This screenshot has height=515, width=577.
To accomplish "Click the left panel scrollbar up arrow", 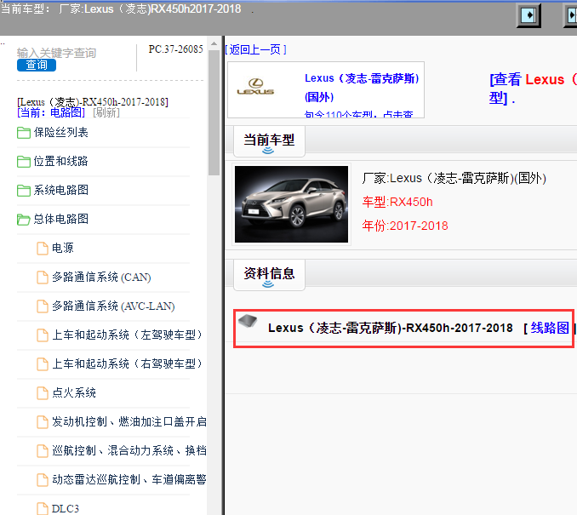I will (x=214, y=43).
